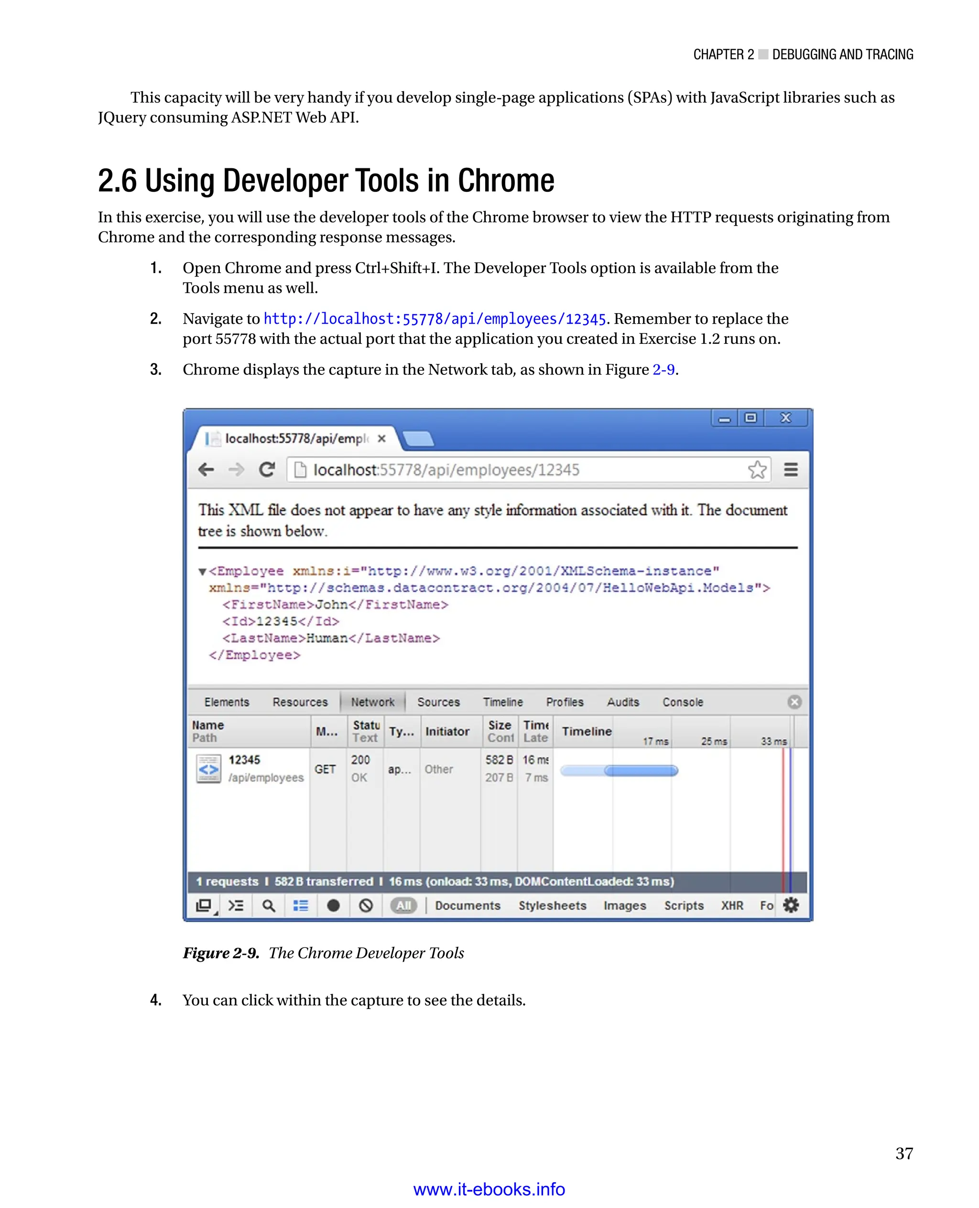The width and height of the screenshot is (979, 1208).
Task: Open the Chrome hamburger menu
Action: tap(791, 470)
